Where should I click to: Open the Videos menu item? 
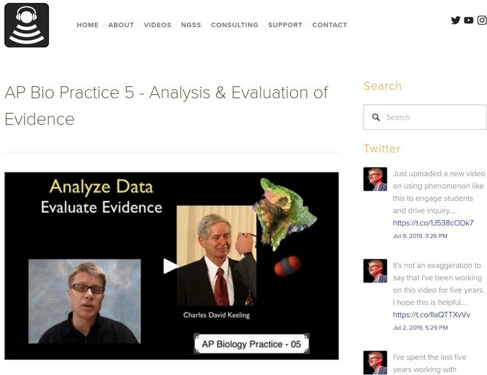(x=157, y=25)
